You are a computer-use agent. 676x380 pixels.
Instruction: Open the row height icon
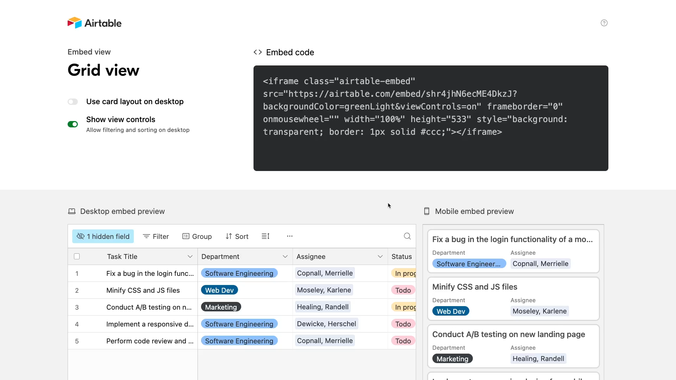pyautogui.click(x=265, y=236)
